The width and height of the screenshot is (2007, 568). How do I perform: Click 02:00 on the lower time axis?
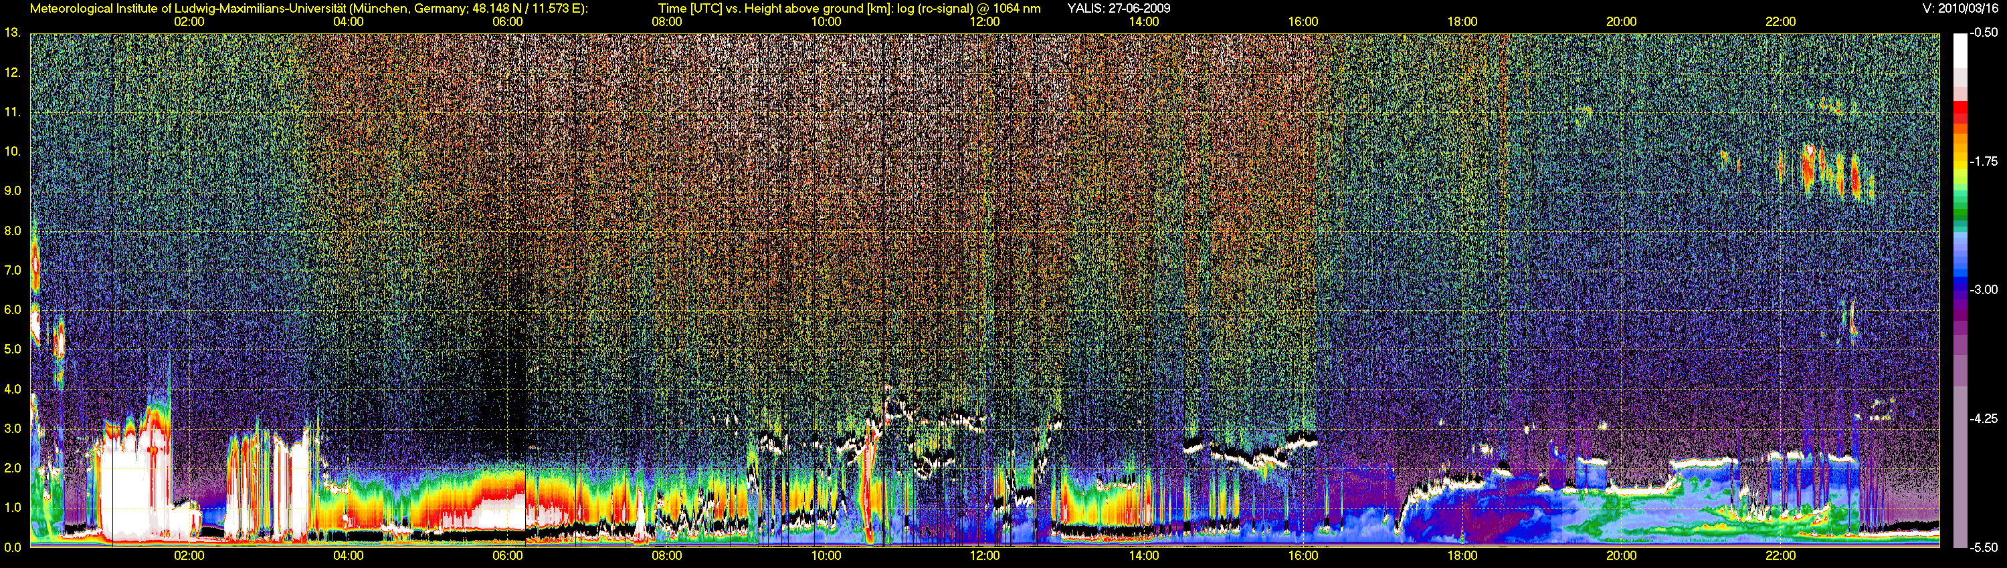[189, 555]
